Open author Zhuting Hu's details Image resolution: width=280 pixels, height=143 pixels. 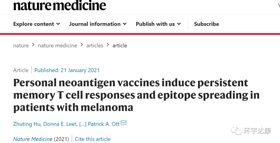[x=27, y=124]
